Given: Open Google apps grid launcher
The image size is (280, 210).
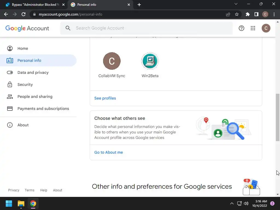Looking at the screenshot, I should 253,28.
